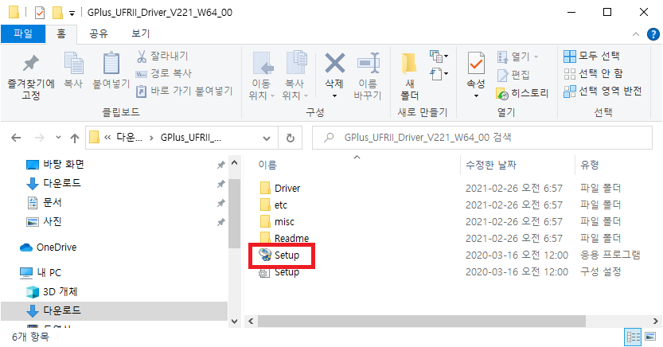Viewport: 663px width, 347px height.
Task: Click 히스토리 (history) in the ribbon
Action: [522, 93]
